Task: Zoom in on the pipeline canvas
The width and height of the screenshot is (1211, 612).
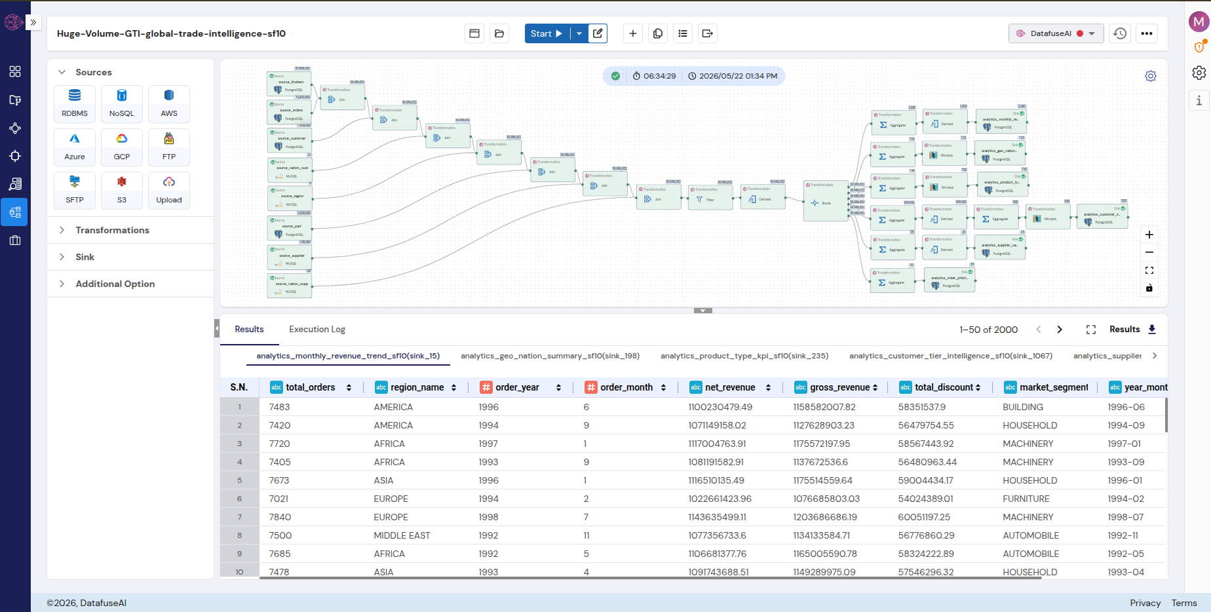Action: pyautogui.click(x=1149, y=235)
